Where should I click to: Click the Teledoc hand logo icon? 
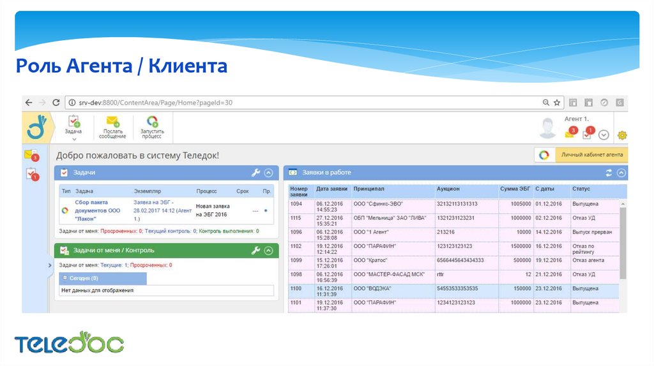(x=35, y=127)
